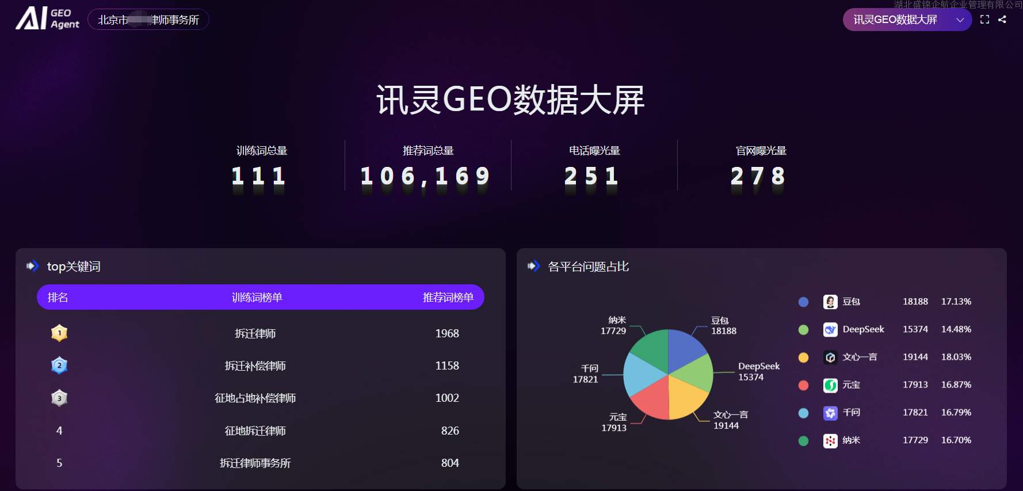
Task: Click the 官网曝光量 counter 278
Action: (758, 176)
